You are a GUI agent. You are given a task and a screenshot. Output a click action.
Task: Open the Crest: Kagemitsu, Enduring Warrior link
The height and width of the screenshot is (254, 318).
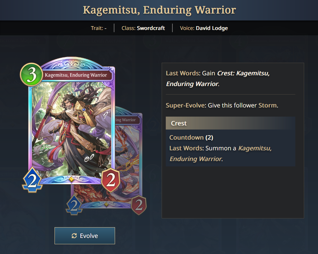tap(218, 78)
